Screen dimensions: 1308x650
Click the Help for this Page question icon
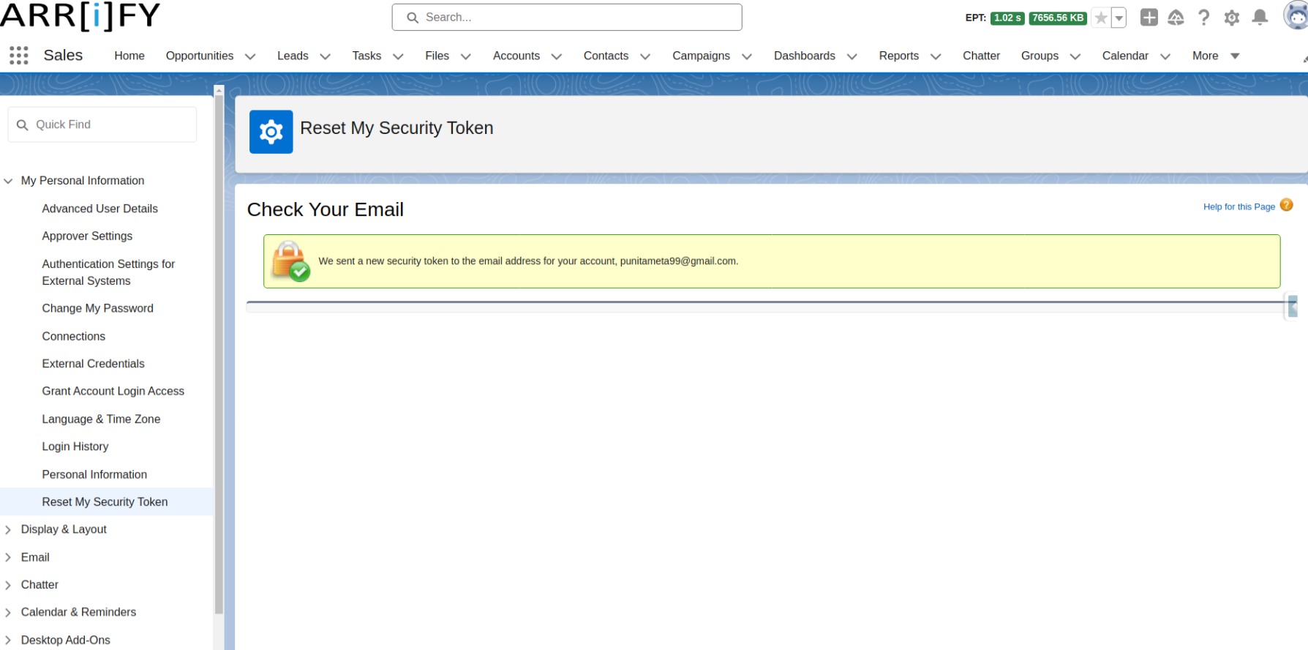pyautogui.click(x=1287, y=206)
